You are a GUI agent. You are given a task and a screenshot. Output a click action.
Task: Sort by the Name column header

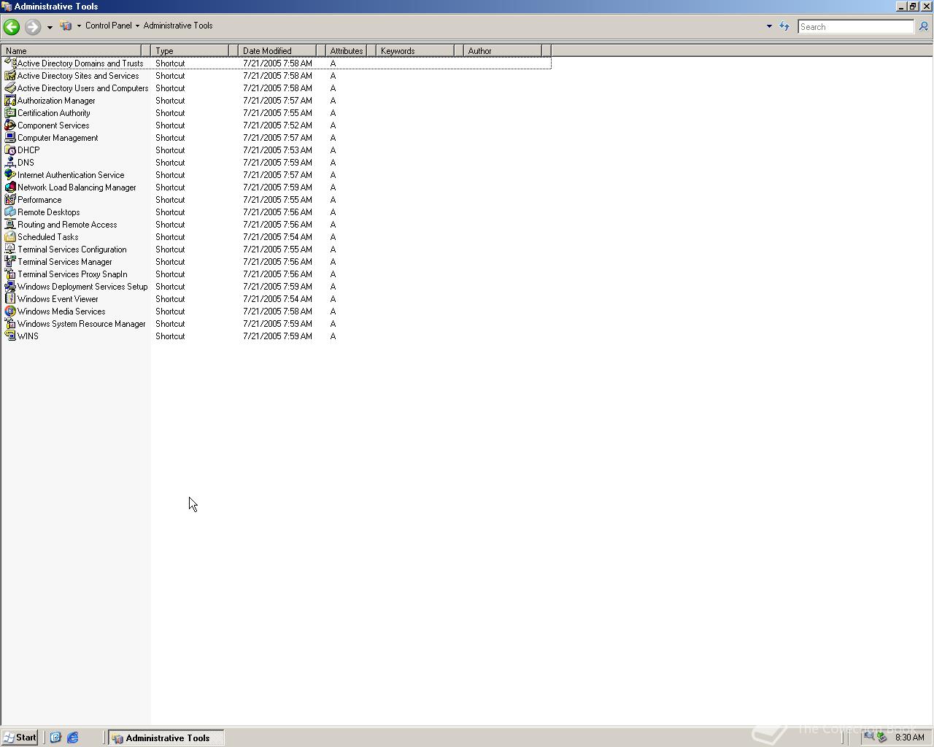[72, 50]
